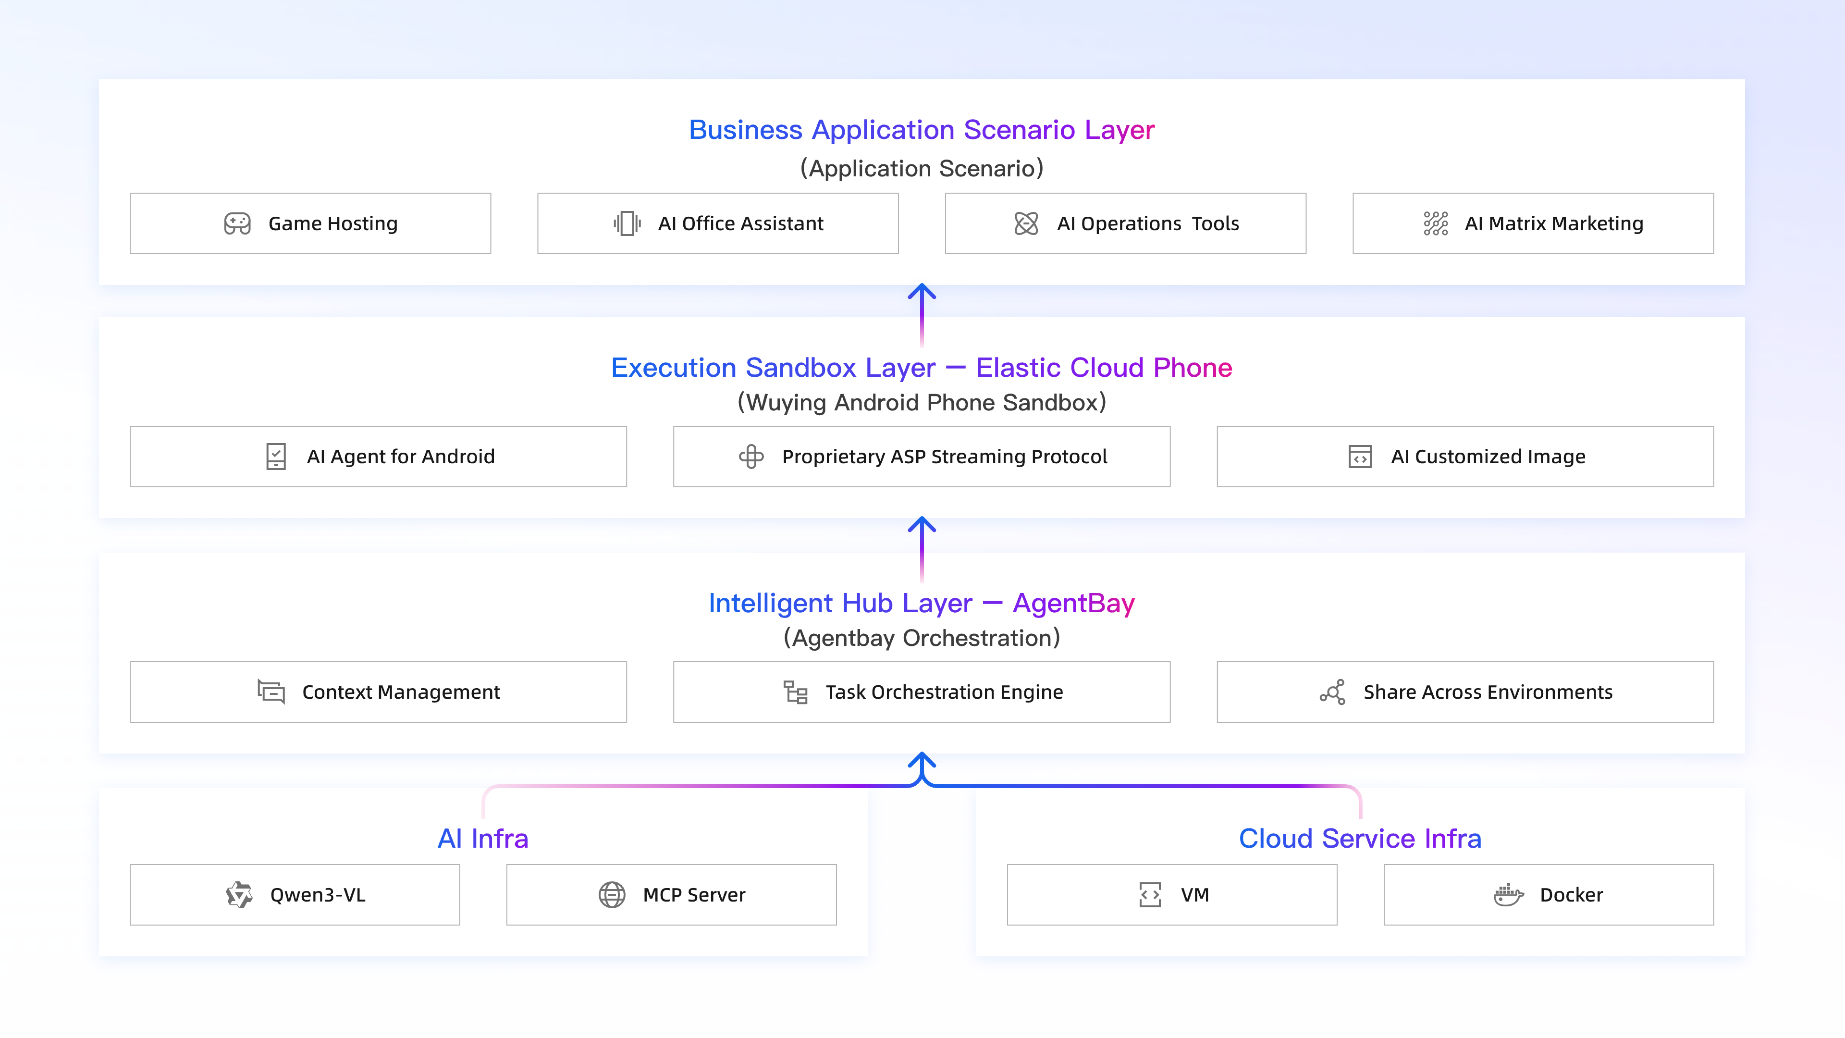Click the Share Across Environments nodes icon
1845x1038 pixels.
tap(1332, 692)
